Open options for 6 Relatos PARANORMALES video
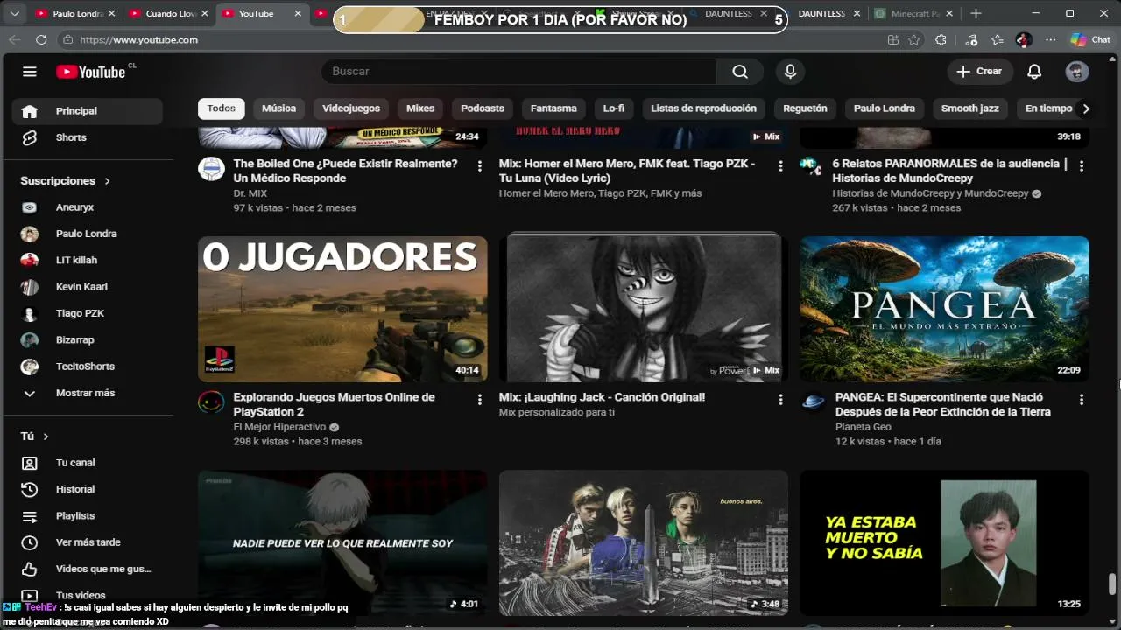 (1082, 165)
